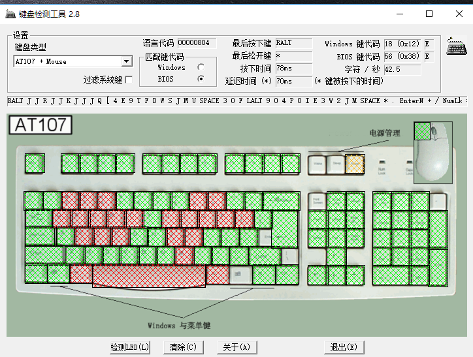Open the 键盘类型 AT107 + Mouse dropdown
The image size is (473, 357).
click(127, 61)
